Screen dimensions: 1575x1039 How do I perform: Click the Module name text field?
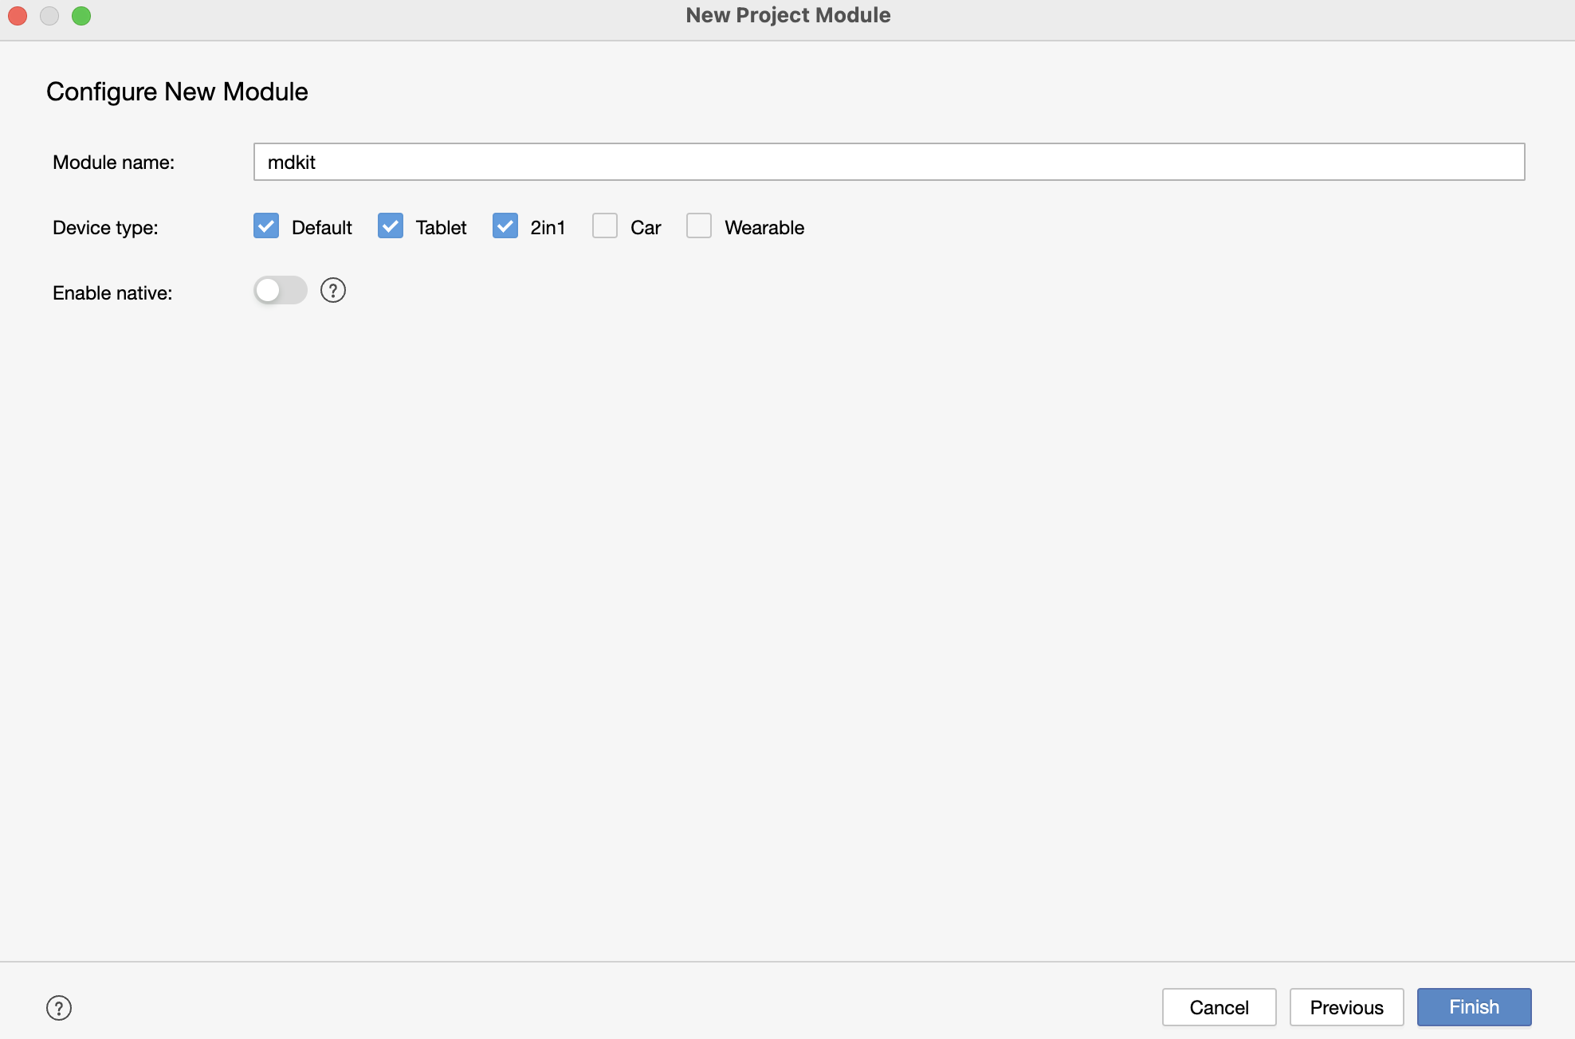coord(889,163)
